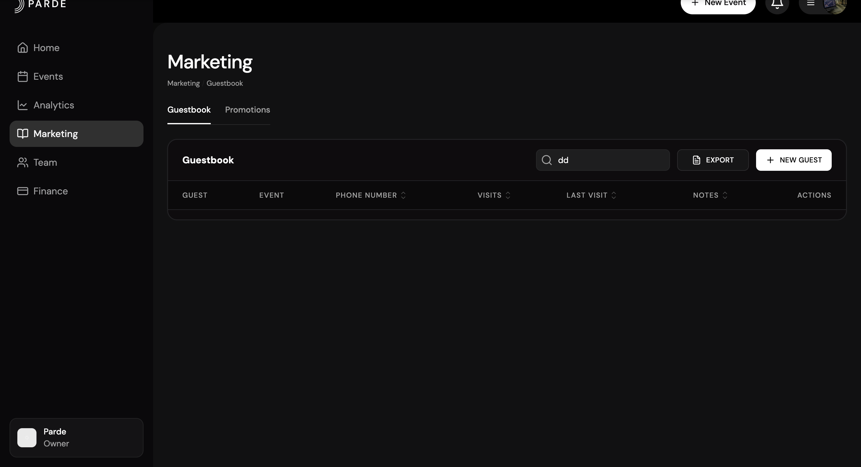Open Finance via credit card icon
861x467 pixels.
pos(22,191)
